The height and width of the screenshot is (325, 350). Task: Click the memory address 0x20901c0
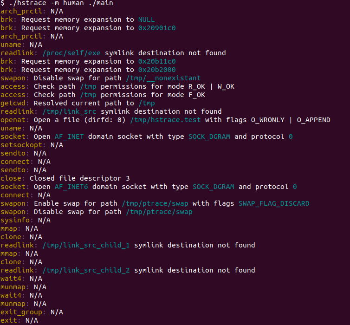pos(156,28)
